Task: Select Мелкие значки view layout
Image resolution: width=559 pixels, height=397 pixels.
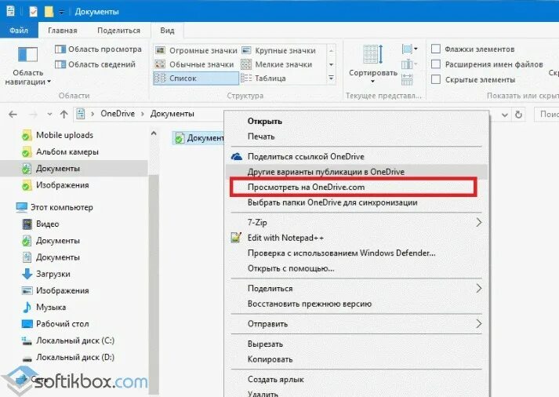Action: tap(277, 64)
